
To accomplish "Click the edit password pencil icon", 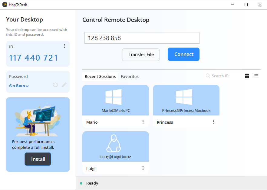I will click(x=64, y=85).
